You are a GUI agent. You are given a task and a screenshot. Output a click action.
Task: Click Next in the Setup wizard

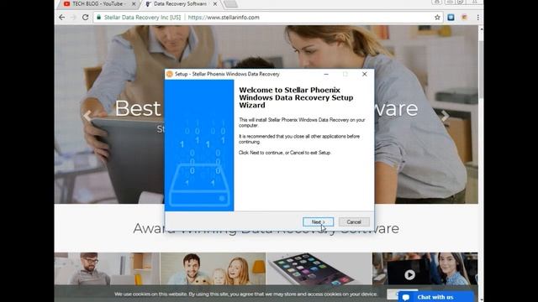click(318, 221)
